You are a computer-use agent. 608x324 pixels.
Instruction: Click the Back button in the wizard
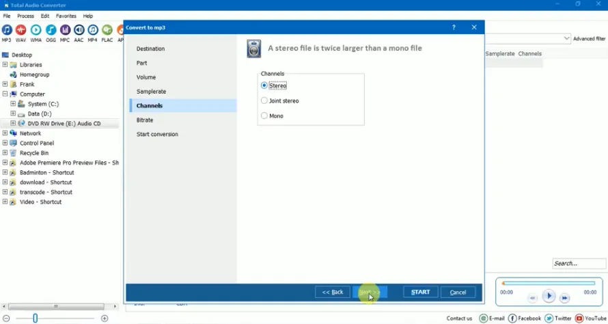point(333,293)
